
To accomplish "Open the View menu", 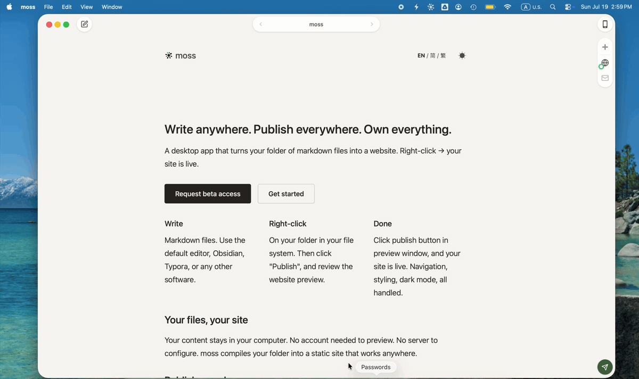I will point(87,7).
